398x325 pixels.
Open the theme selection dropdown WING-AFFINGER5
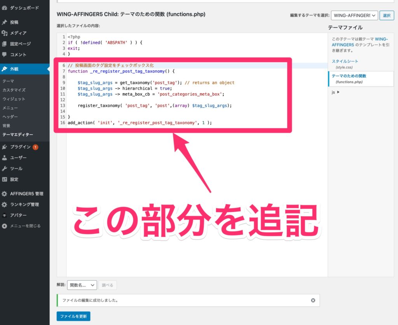(354, 16)
